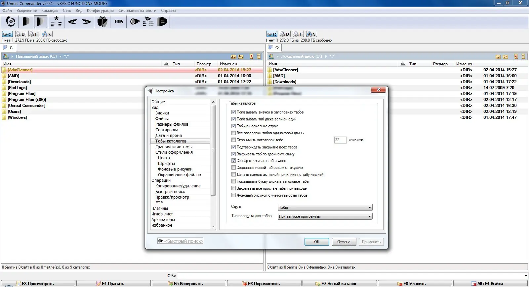Open history list icon in left panel
529x287 pixels.
tap(259, 57)
